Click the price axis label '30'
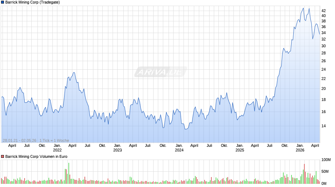Viewport: 335px width, 187px height. coord(324,46)
